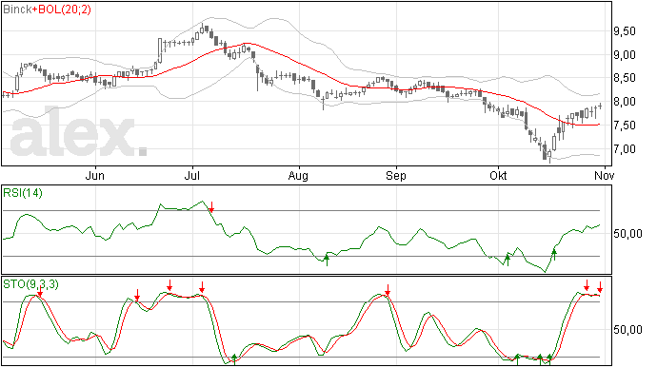This screenshot has width=657, height=368.
Task: Click the 8,50 price axis label
Action: pyautogui.click(x=625, y=78)
